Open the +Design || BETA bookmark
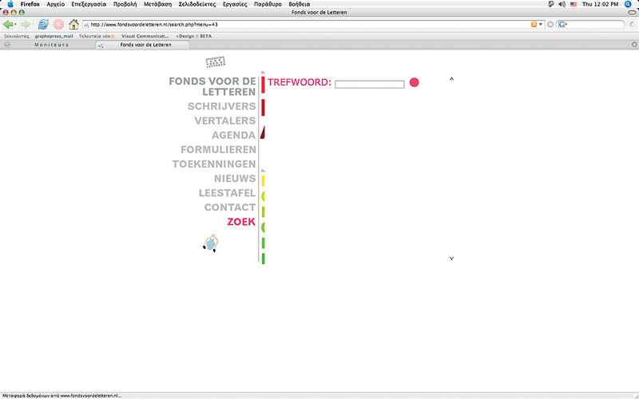 coord(193,36)
